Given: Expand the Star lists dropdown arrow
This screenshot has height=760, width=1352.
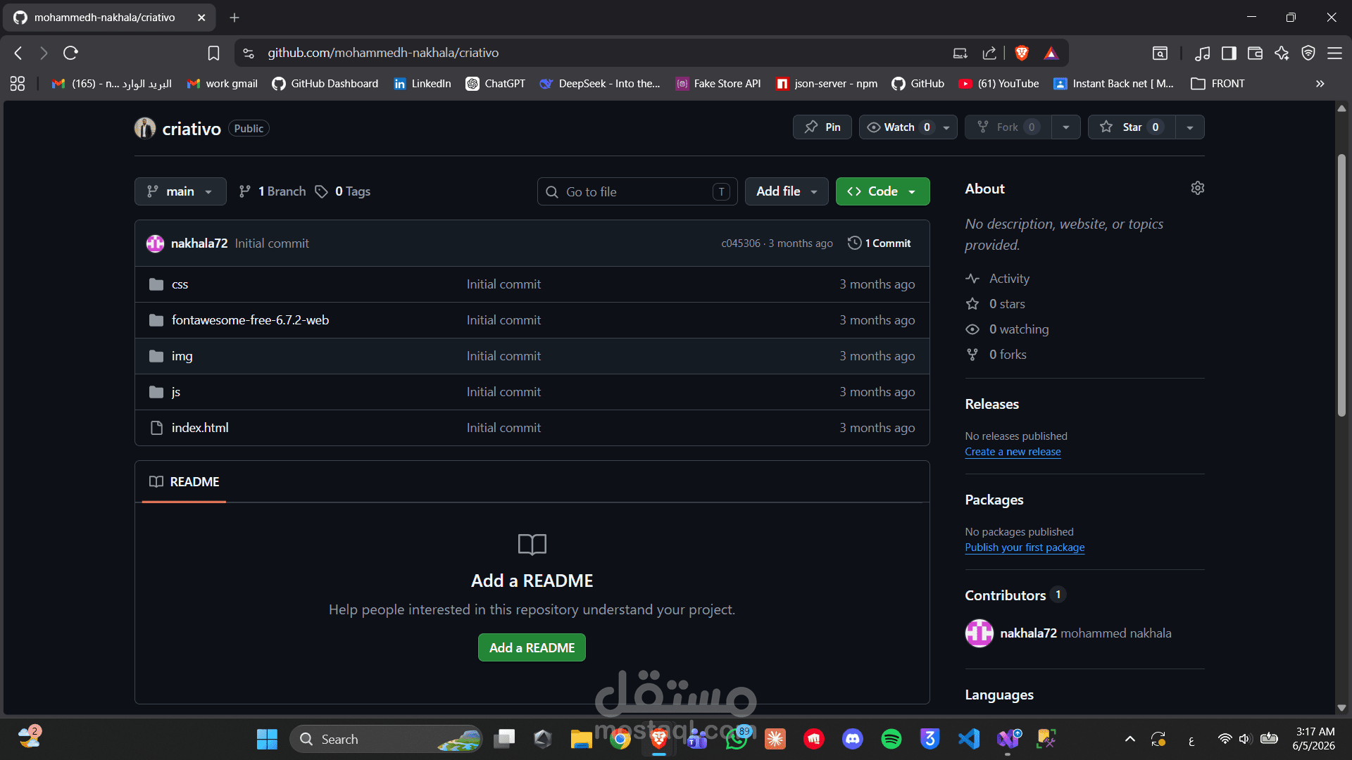Looking at the screenshot, I should point(1190,127).
